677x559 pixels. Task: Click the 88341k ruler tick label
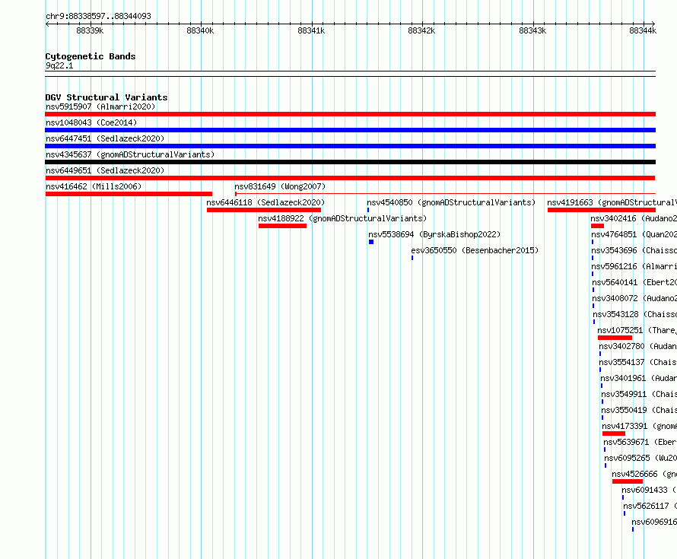(311, 30)
